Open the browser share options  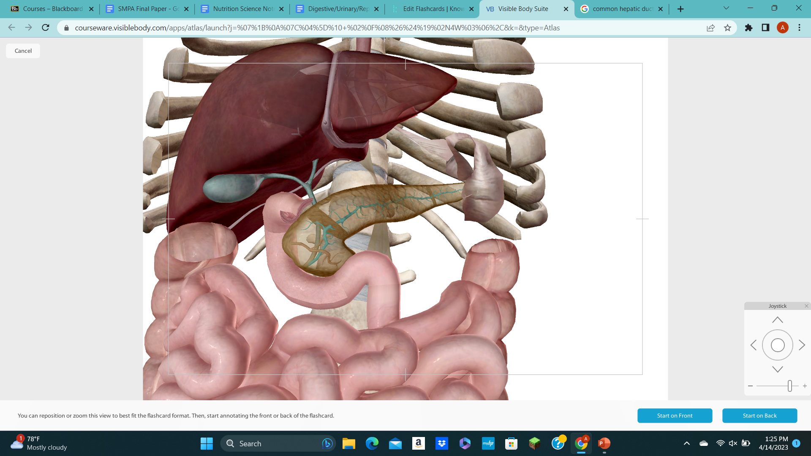pyautogui.click(x=710, y=27)
